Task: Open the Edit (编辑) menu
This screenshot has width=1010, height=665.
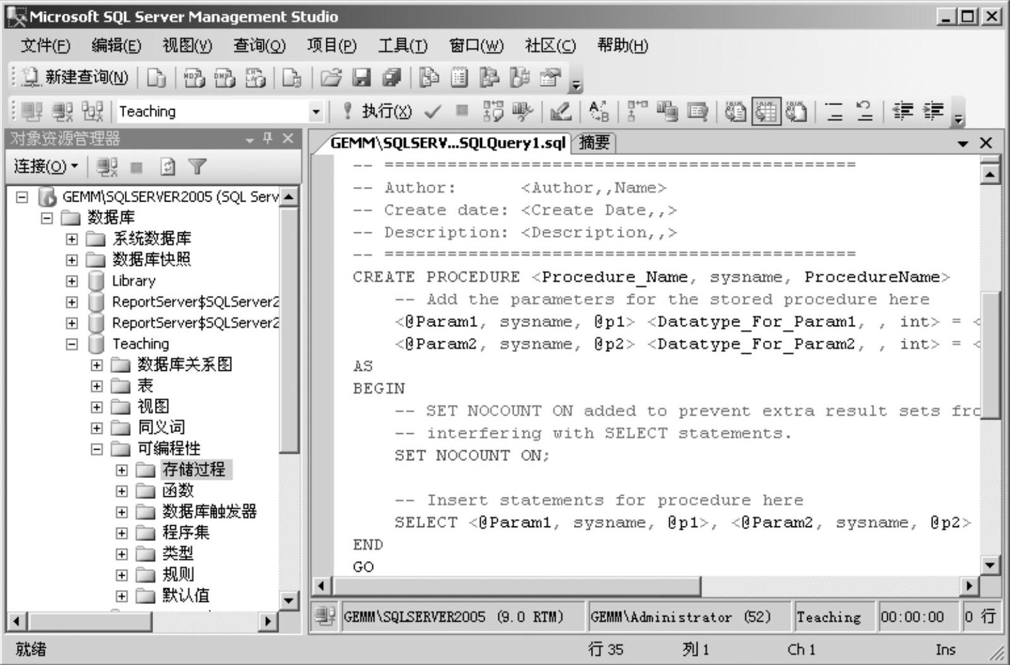Action: 116,45
